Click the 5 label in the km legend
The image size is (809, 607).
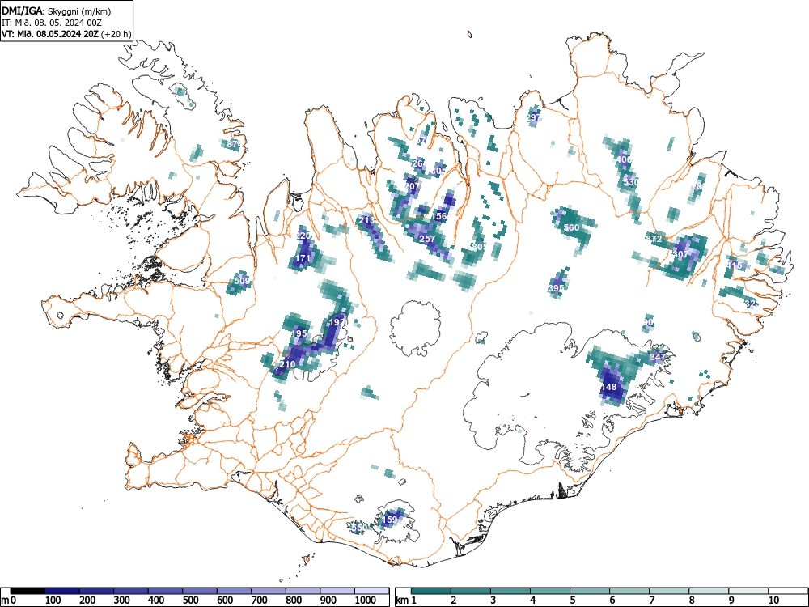[572, 601]
